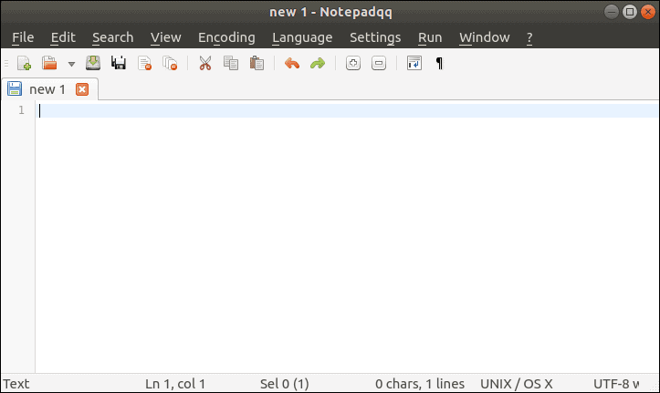Image resolution: width=660 pixels, height=393 pixels.
Task: Click 'Sel 0 (1)' status entry
Action: tap(285, 384)
